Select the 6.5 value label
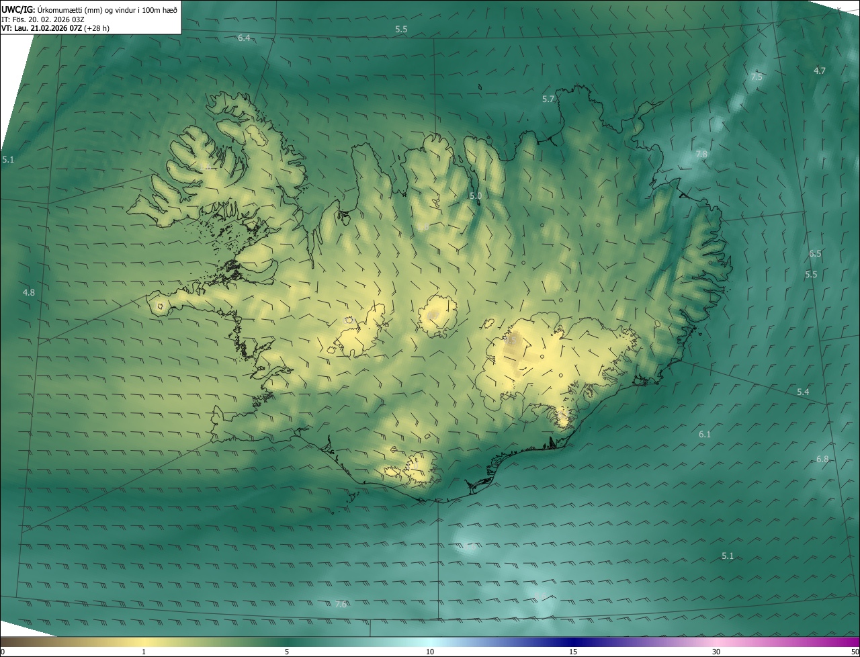The image size is (860, 657). 815,254
